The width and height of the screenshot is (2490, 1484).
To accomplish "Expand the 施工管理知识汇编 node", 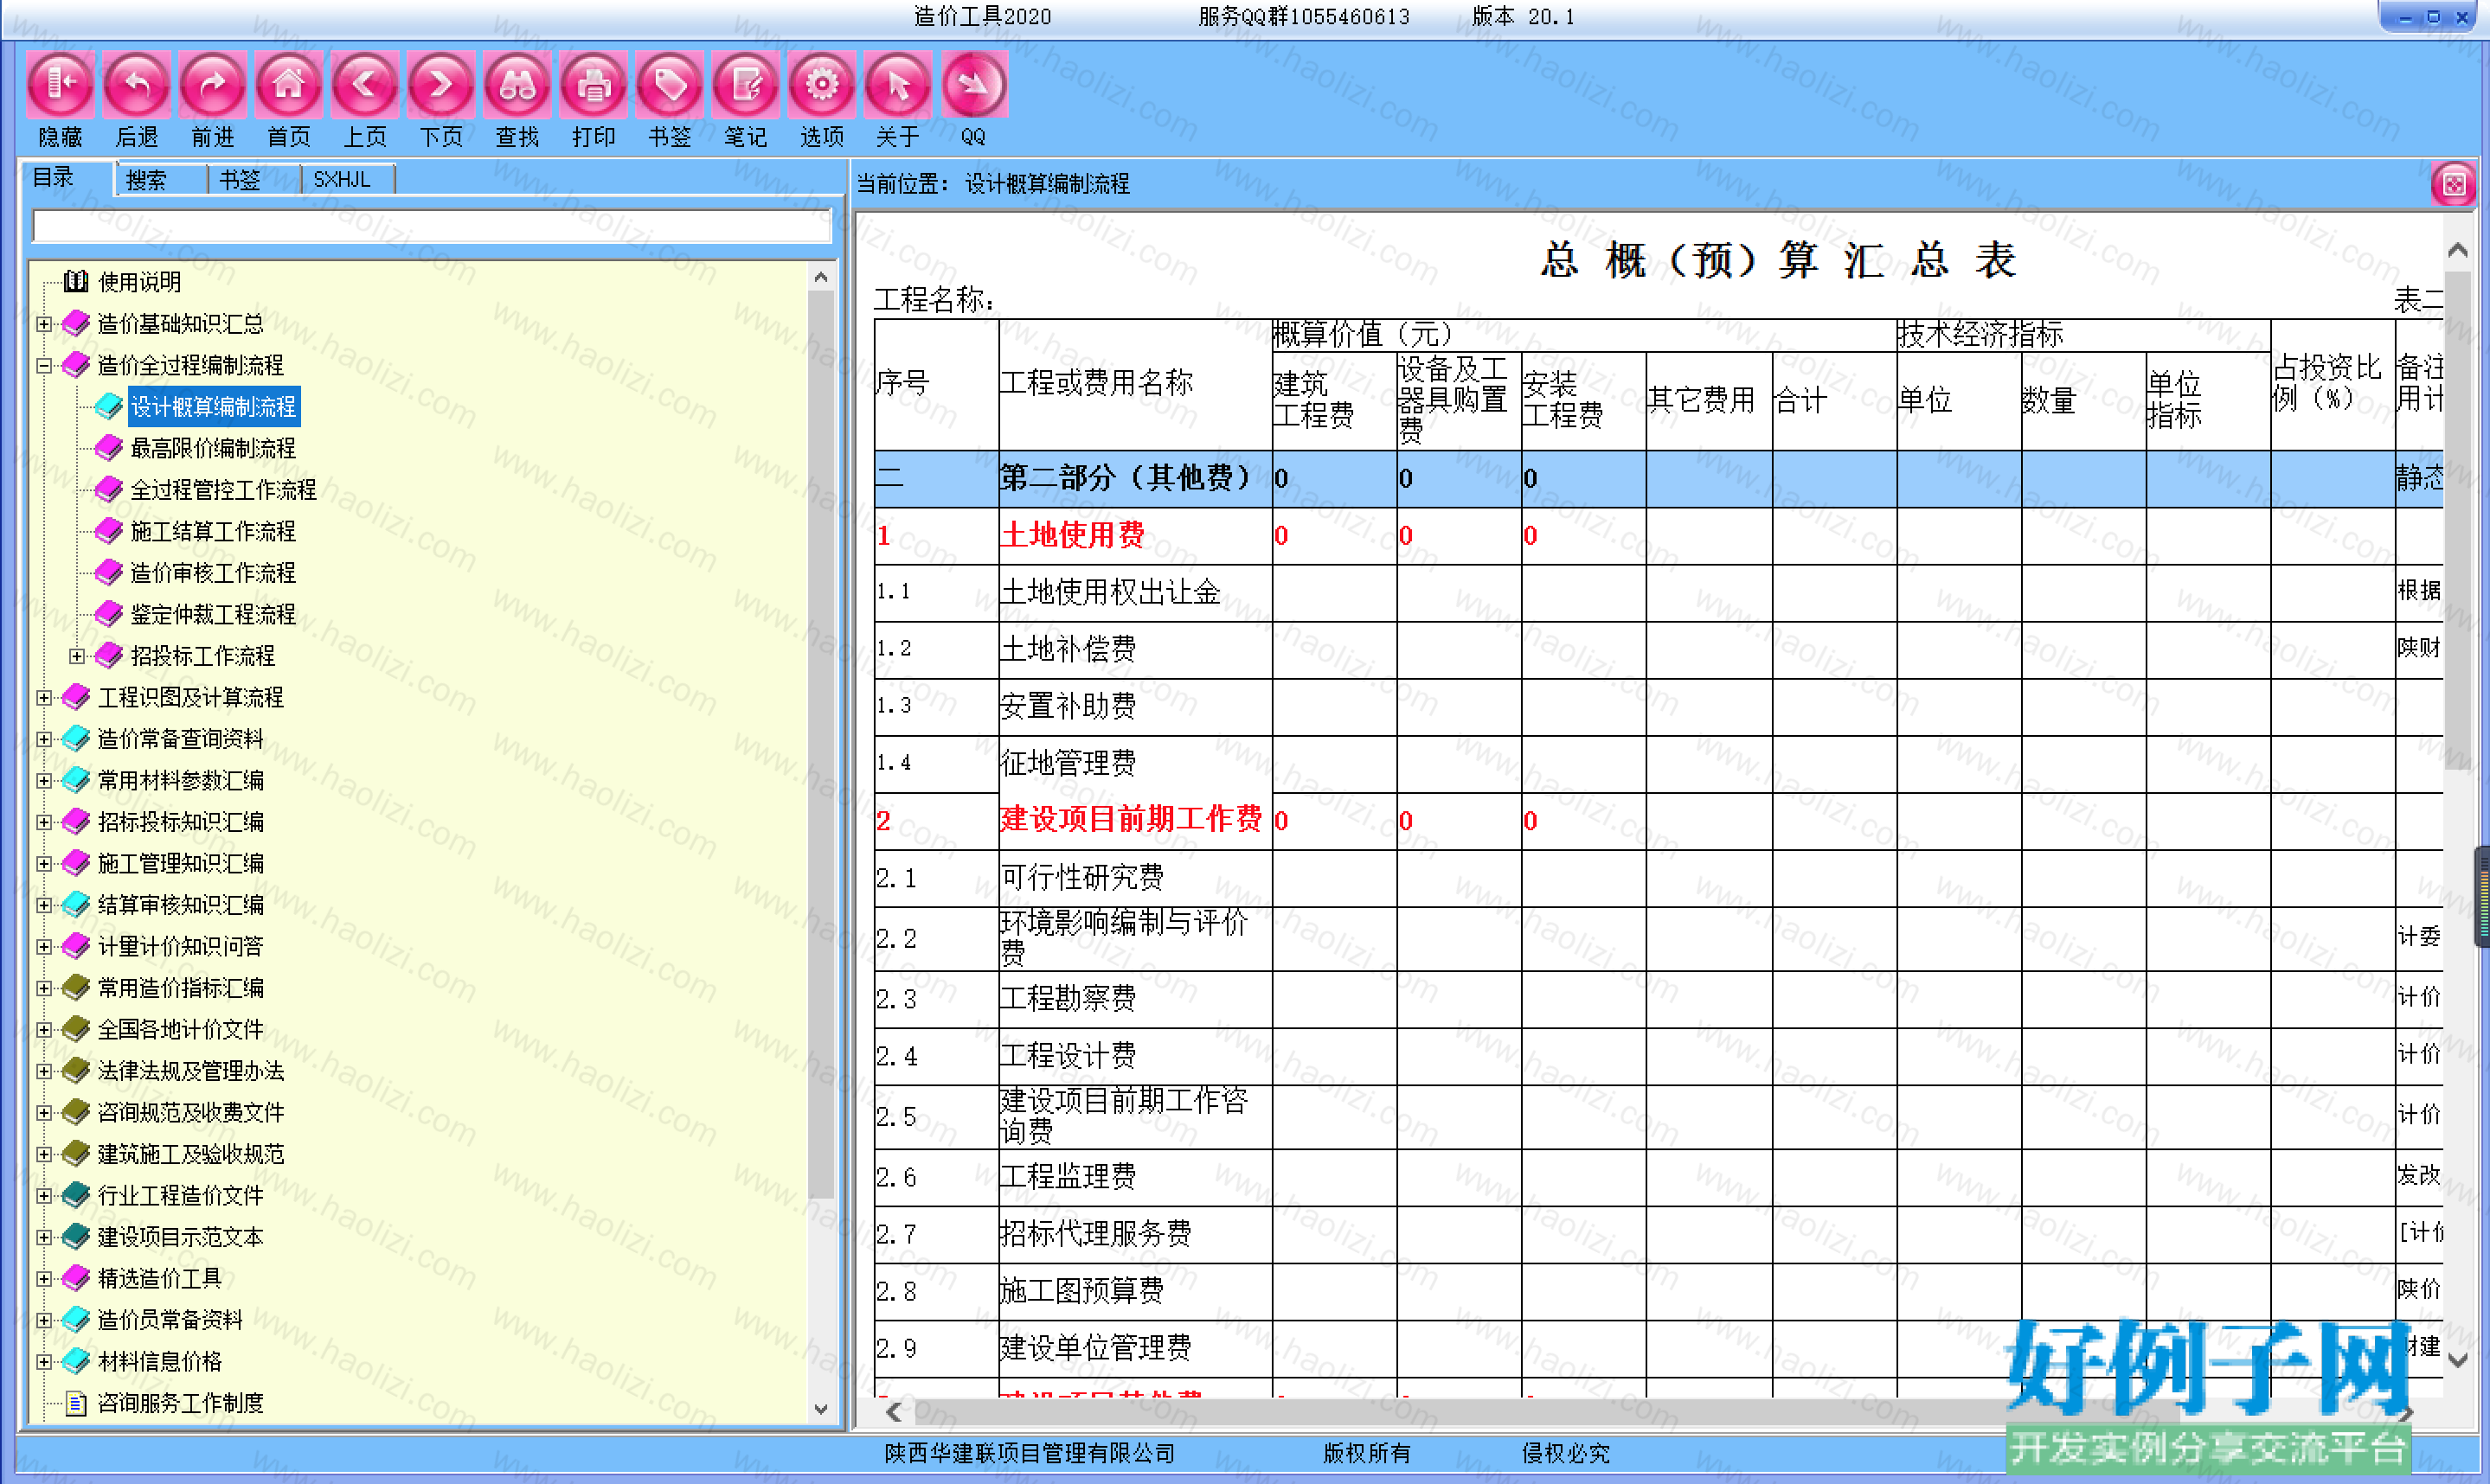I will [44, 864].
